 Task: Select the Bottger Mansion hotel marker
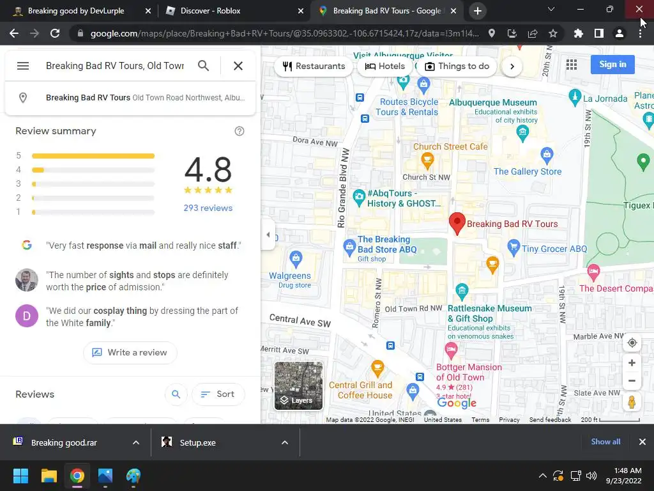pyautogui.click(x=451, y=351)
